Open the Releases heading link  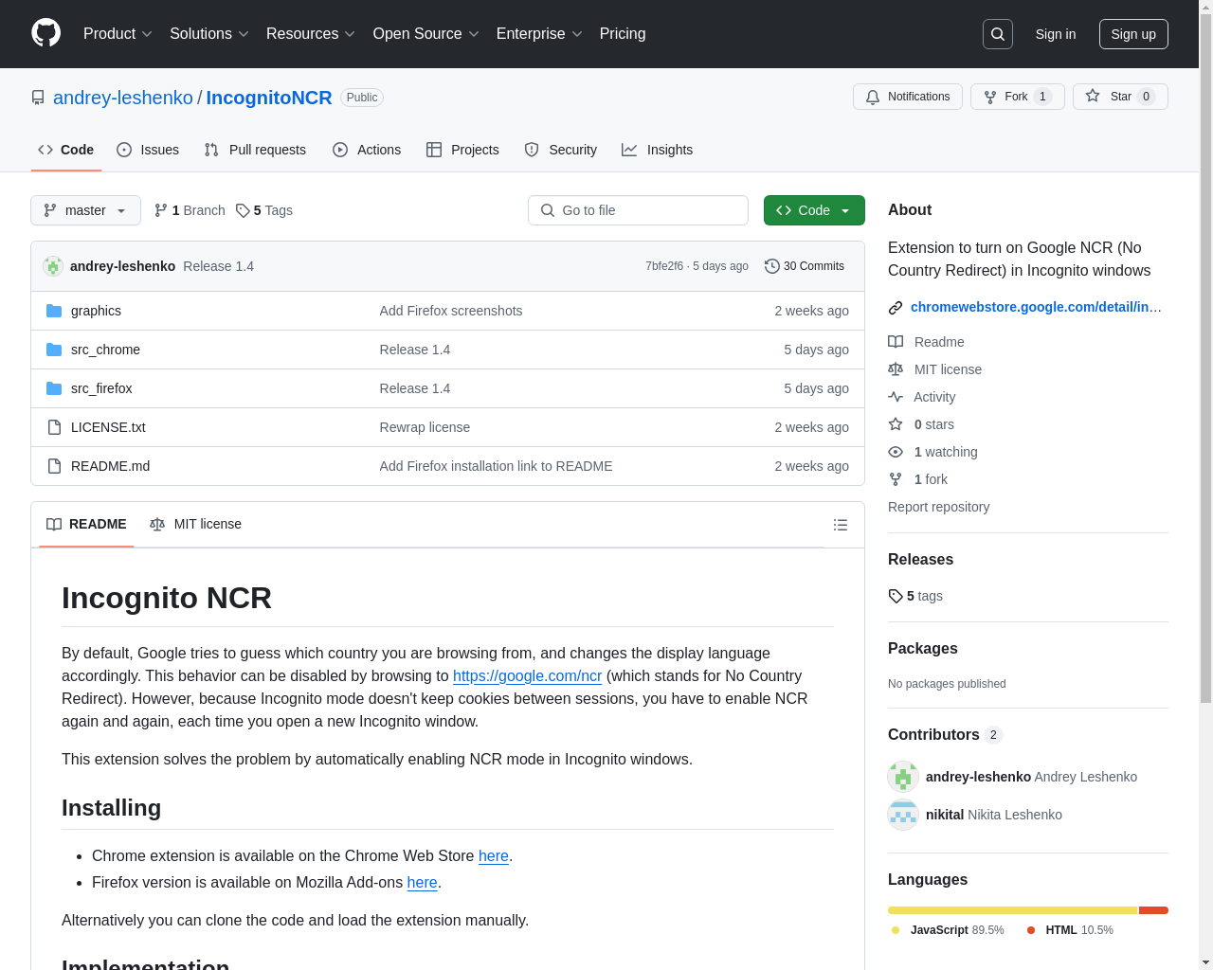click(920, 559)
